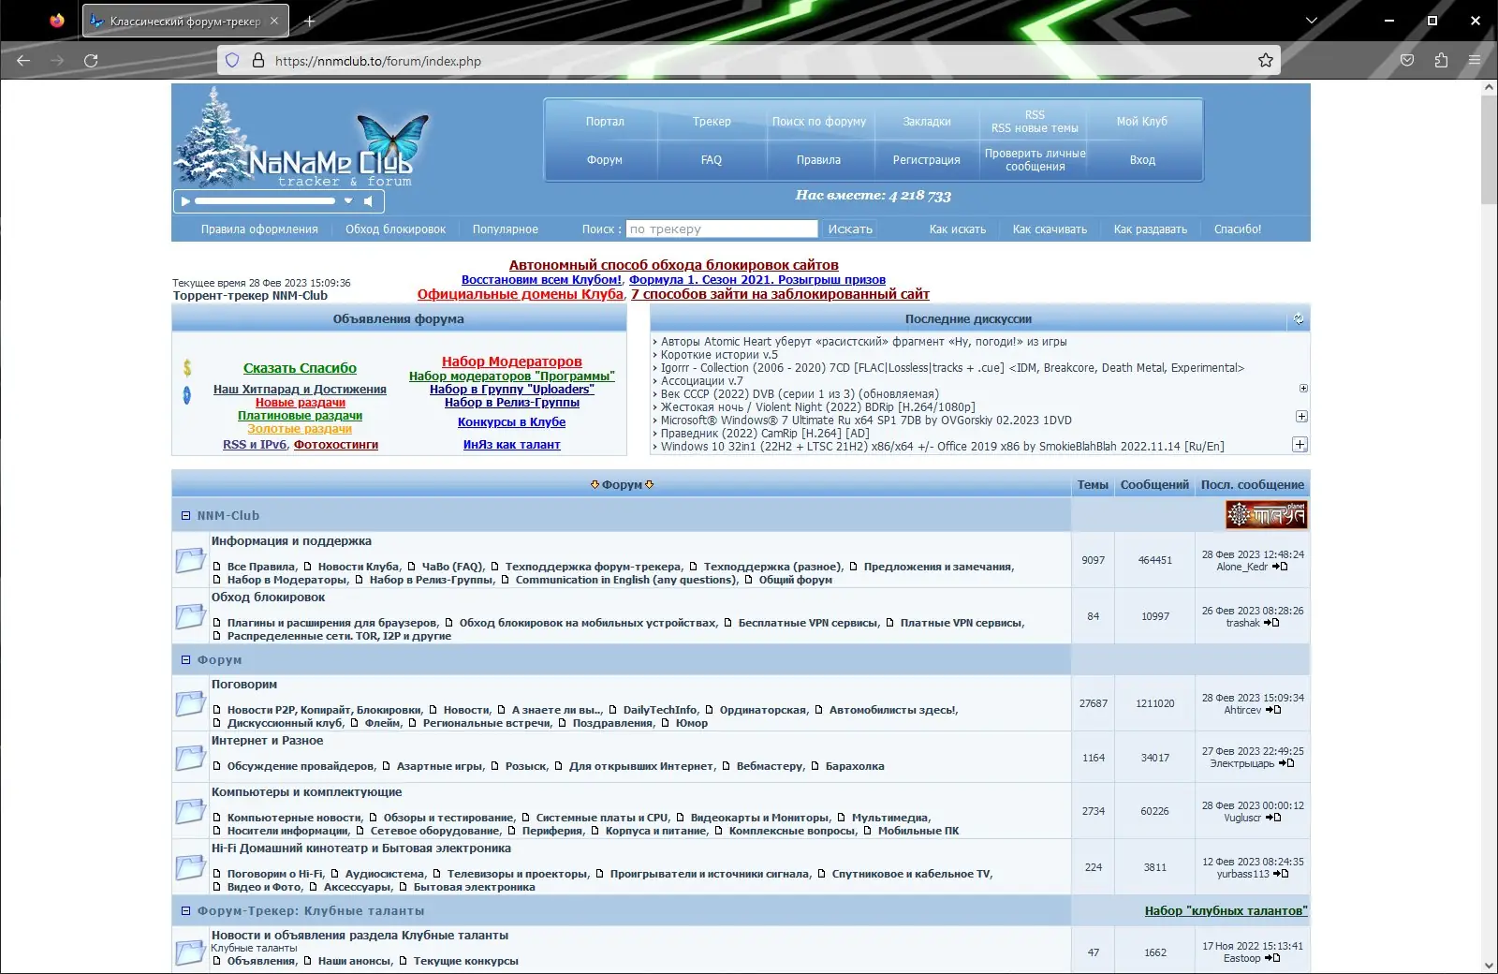The image size is (1498, 974).
Task: Collapse the Форум-Трекер: Клубные таланты category
Action: [185, 911]
